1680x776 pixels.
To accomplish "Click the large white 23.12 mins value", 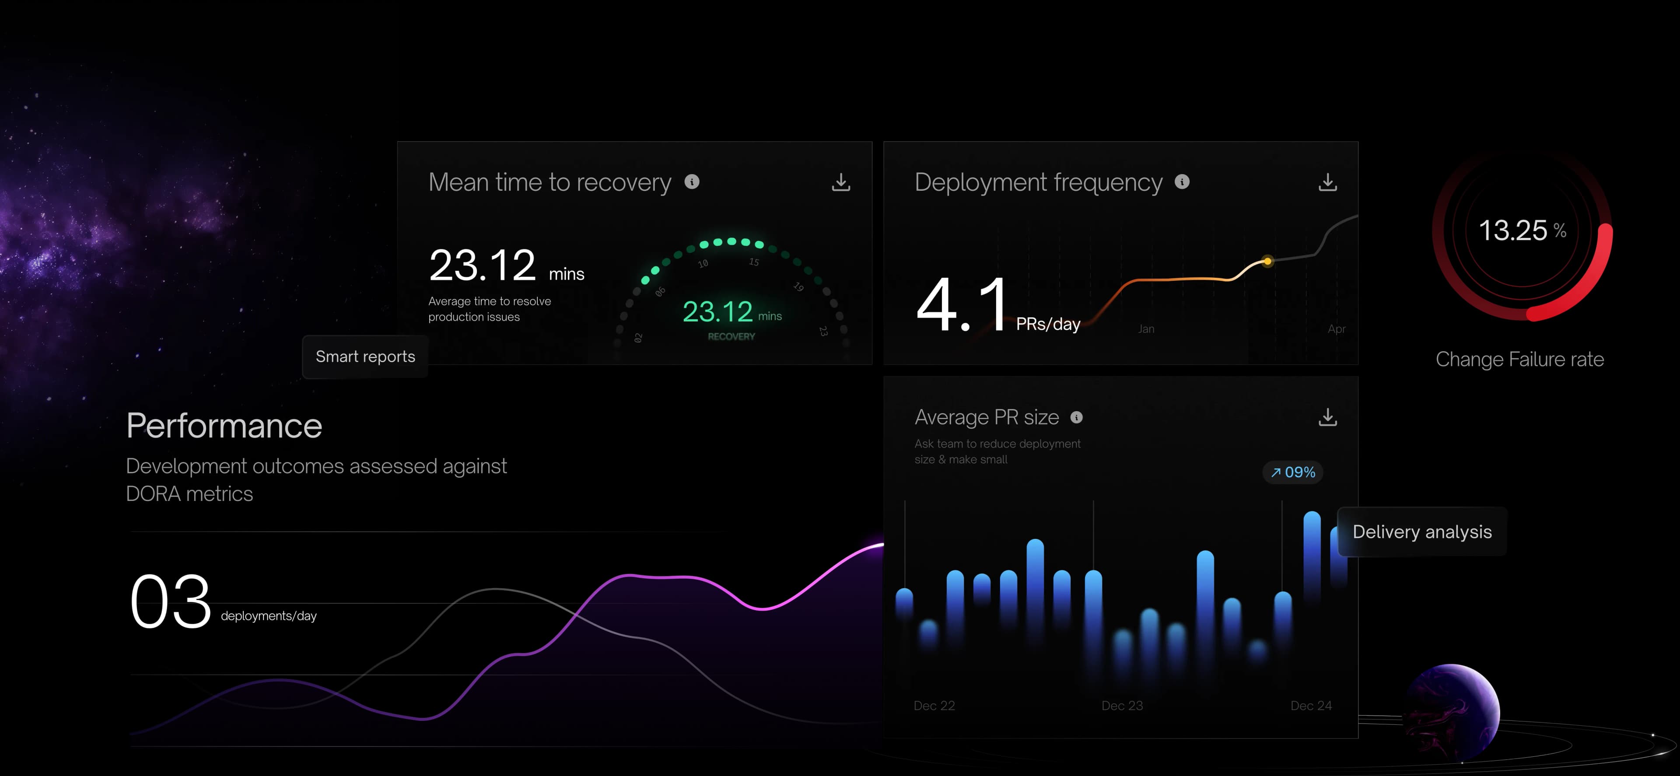I will (506, 266).
